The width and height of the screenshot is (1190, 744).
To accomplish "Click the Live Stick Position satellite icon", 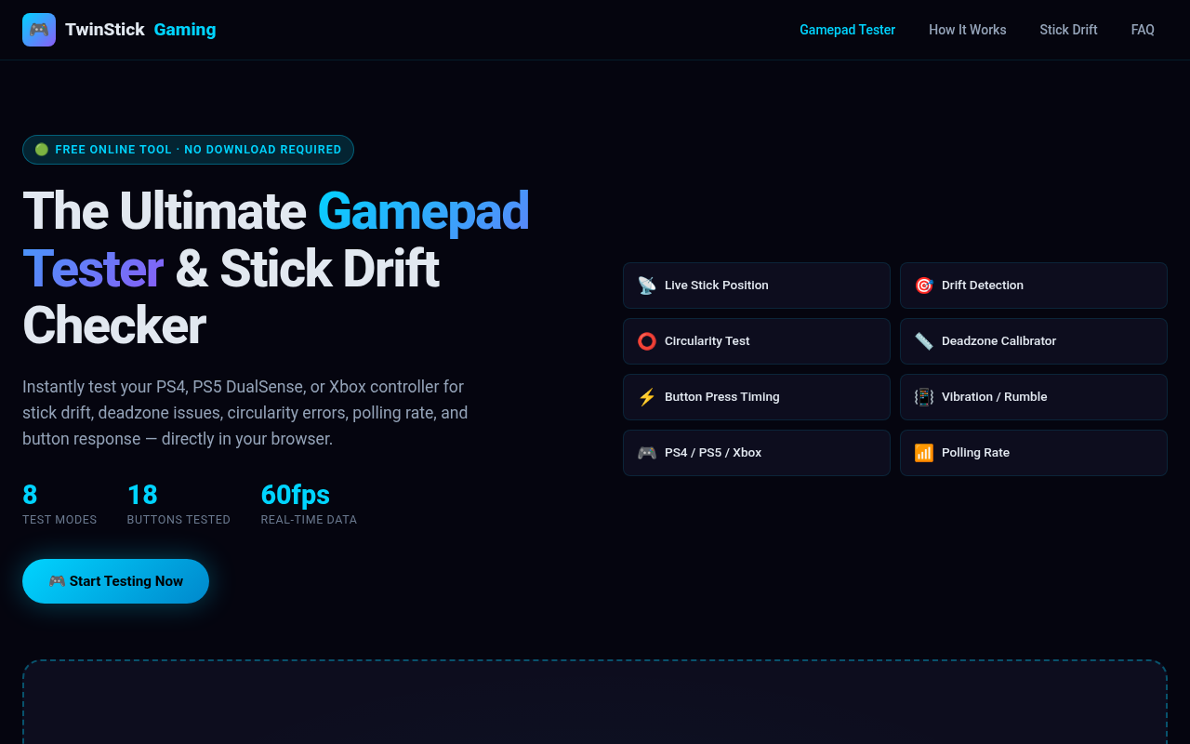I will coord(646,286).
